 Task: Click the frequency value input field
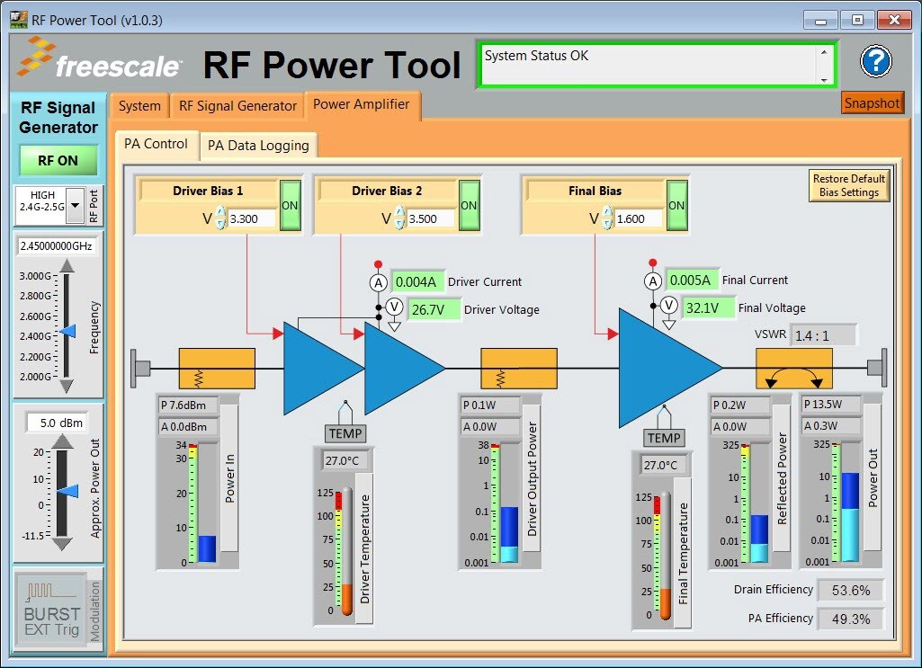click(x=57, y=245)
